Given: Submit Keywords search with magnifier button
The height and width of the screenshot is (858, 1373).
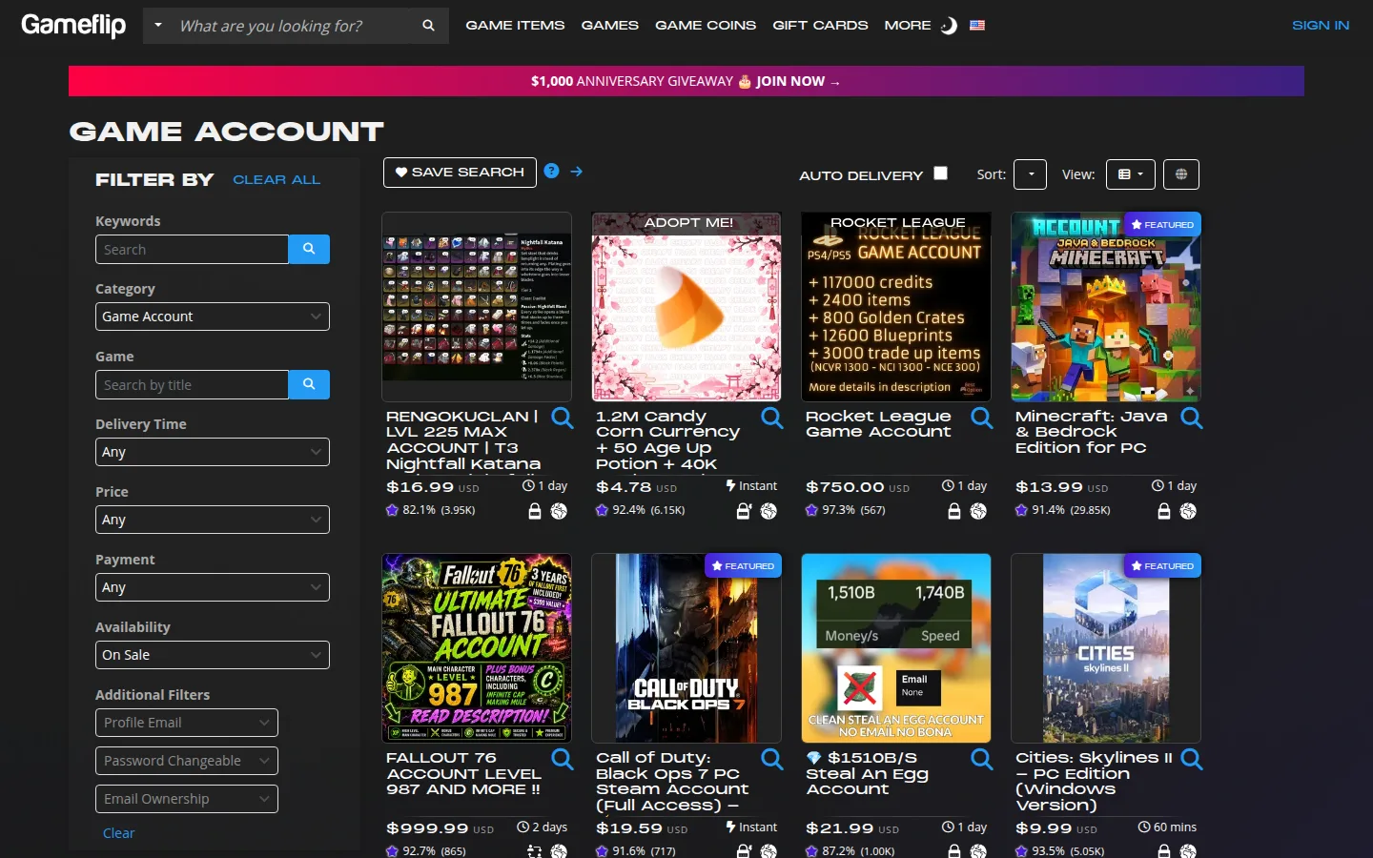Looking at the screenshot, I should [309, 249].
